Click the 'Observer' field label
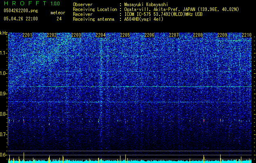This screenshot has height=163, width=256. [83, 4]
